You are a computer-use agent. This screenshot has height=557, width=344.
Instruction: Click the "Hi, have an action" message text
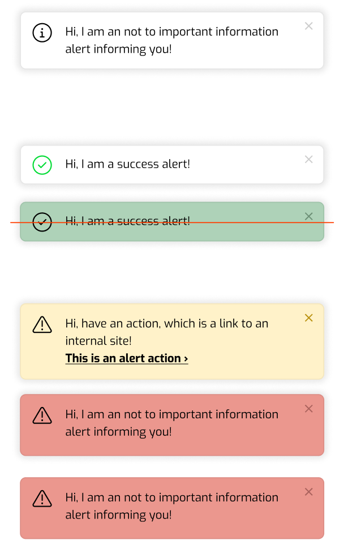(166, 332)
